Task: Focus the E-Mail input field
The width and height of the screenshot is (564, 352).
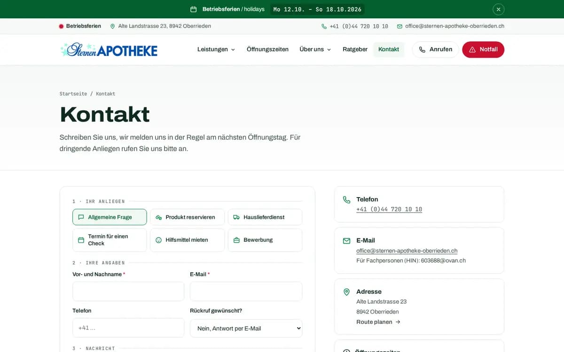Action: (x=246, y=291)
